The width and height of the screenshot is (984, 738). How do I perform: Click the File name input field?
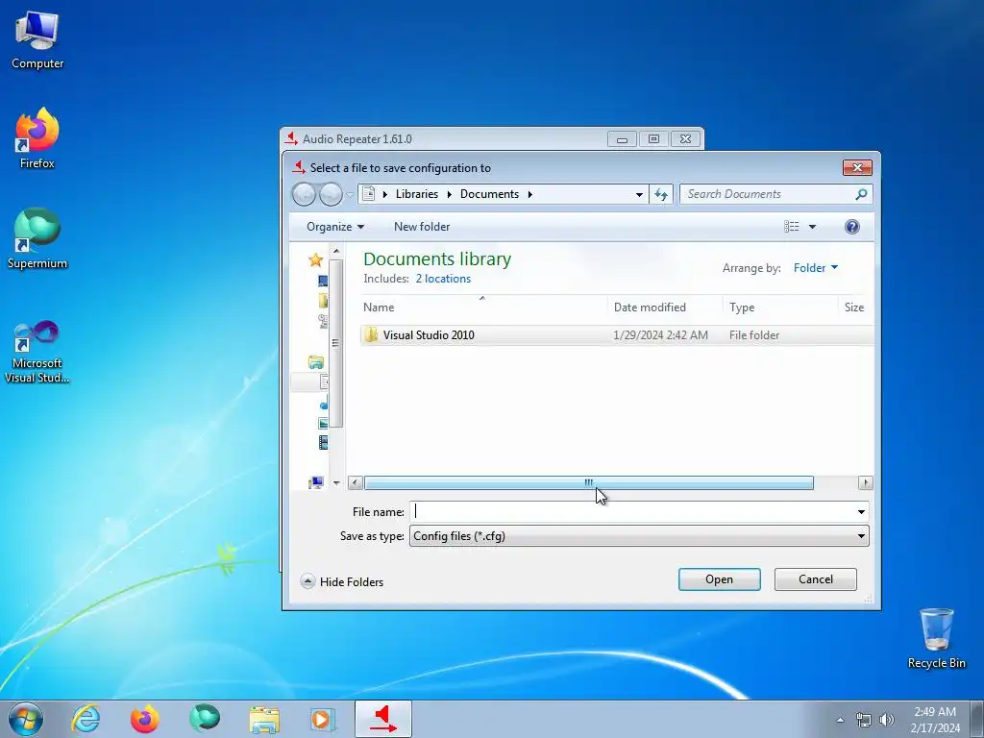tap(632, 512)
